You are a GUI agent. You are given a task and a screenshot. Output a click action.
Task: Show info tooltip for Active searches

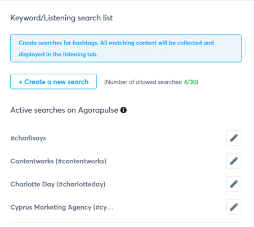[123, 110]
